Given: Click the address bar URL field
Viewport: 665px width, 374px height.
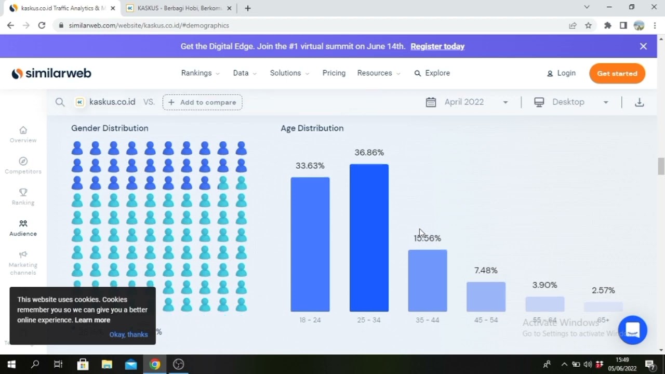Looking at the screenshot, I should [x=312, y=25].
